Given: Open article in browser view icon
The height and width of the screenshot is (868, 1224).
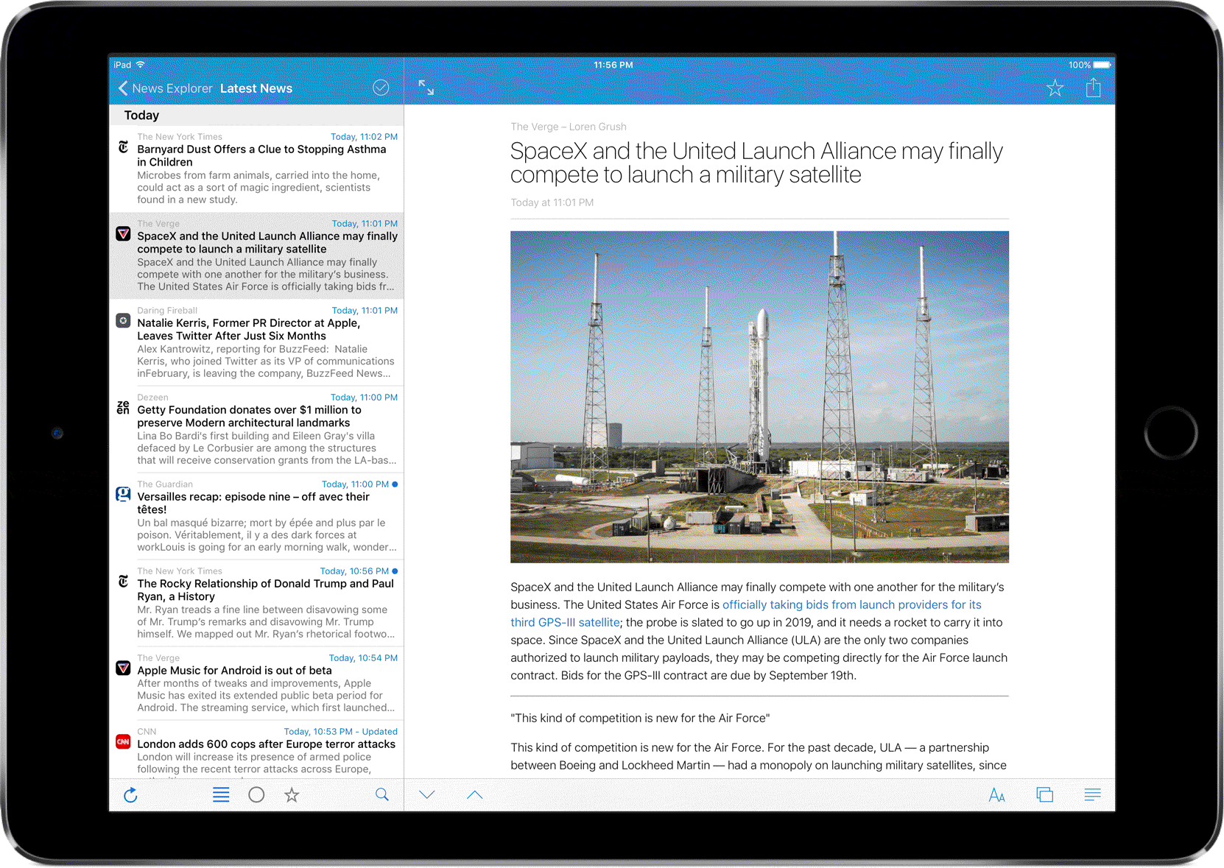Looking at the screenshot, I should [1044, 795].
